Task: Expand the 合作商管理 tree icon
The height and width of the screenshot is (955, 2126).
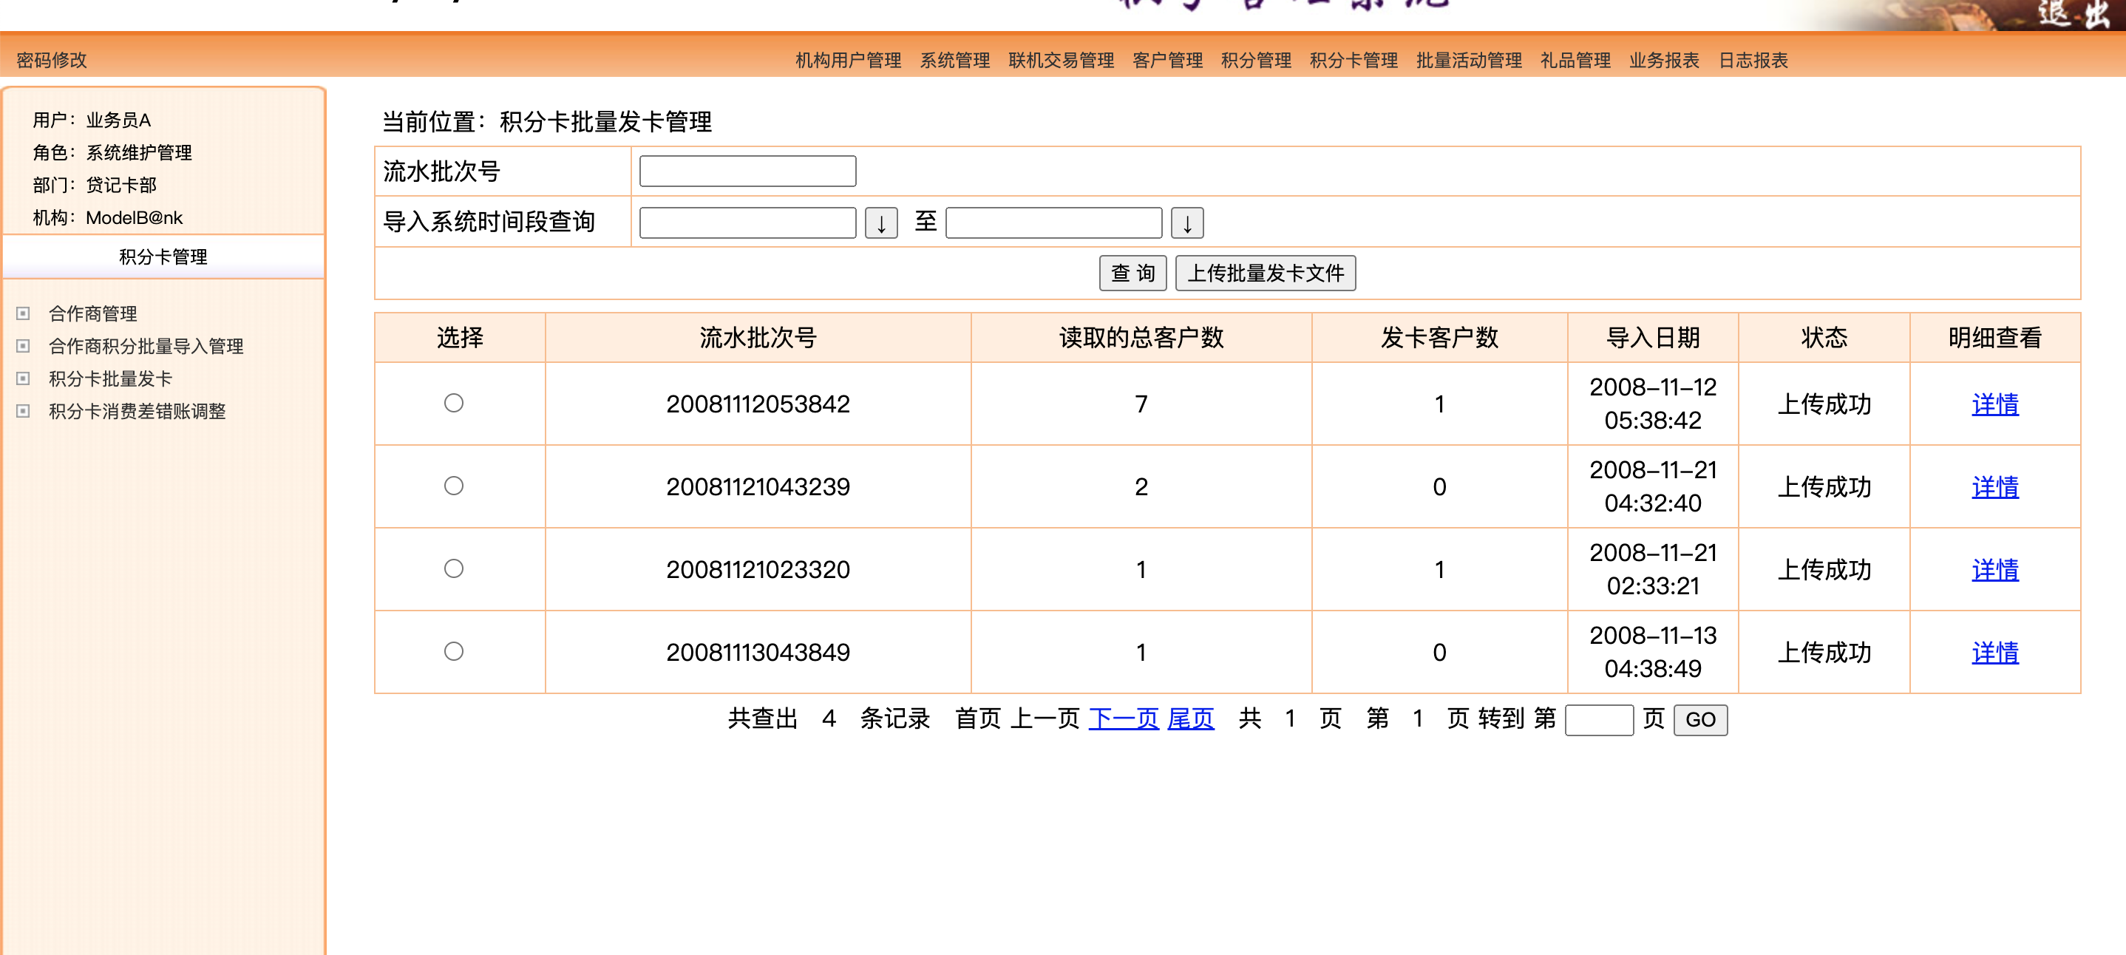Action: (23, 313)
